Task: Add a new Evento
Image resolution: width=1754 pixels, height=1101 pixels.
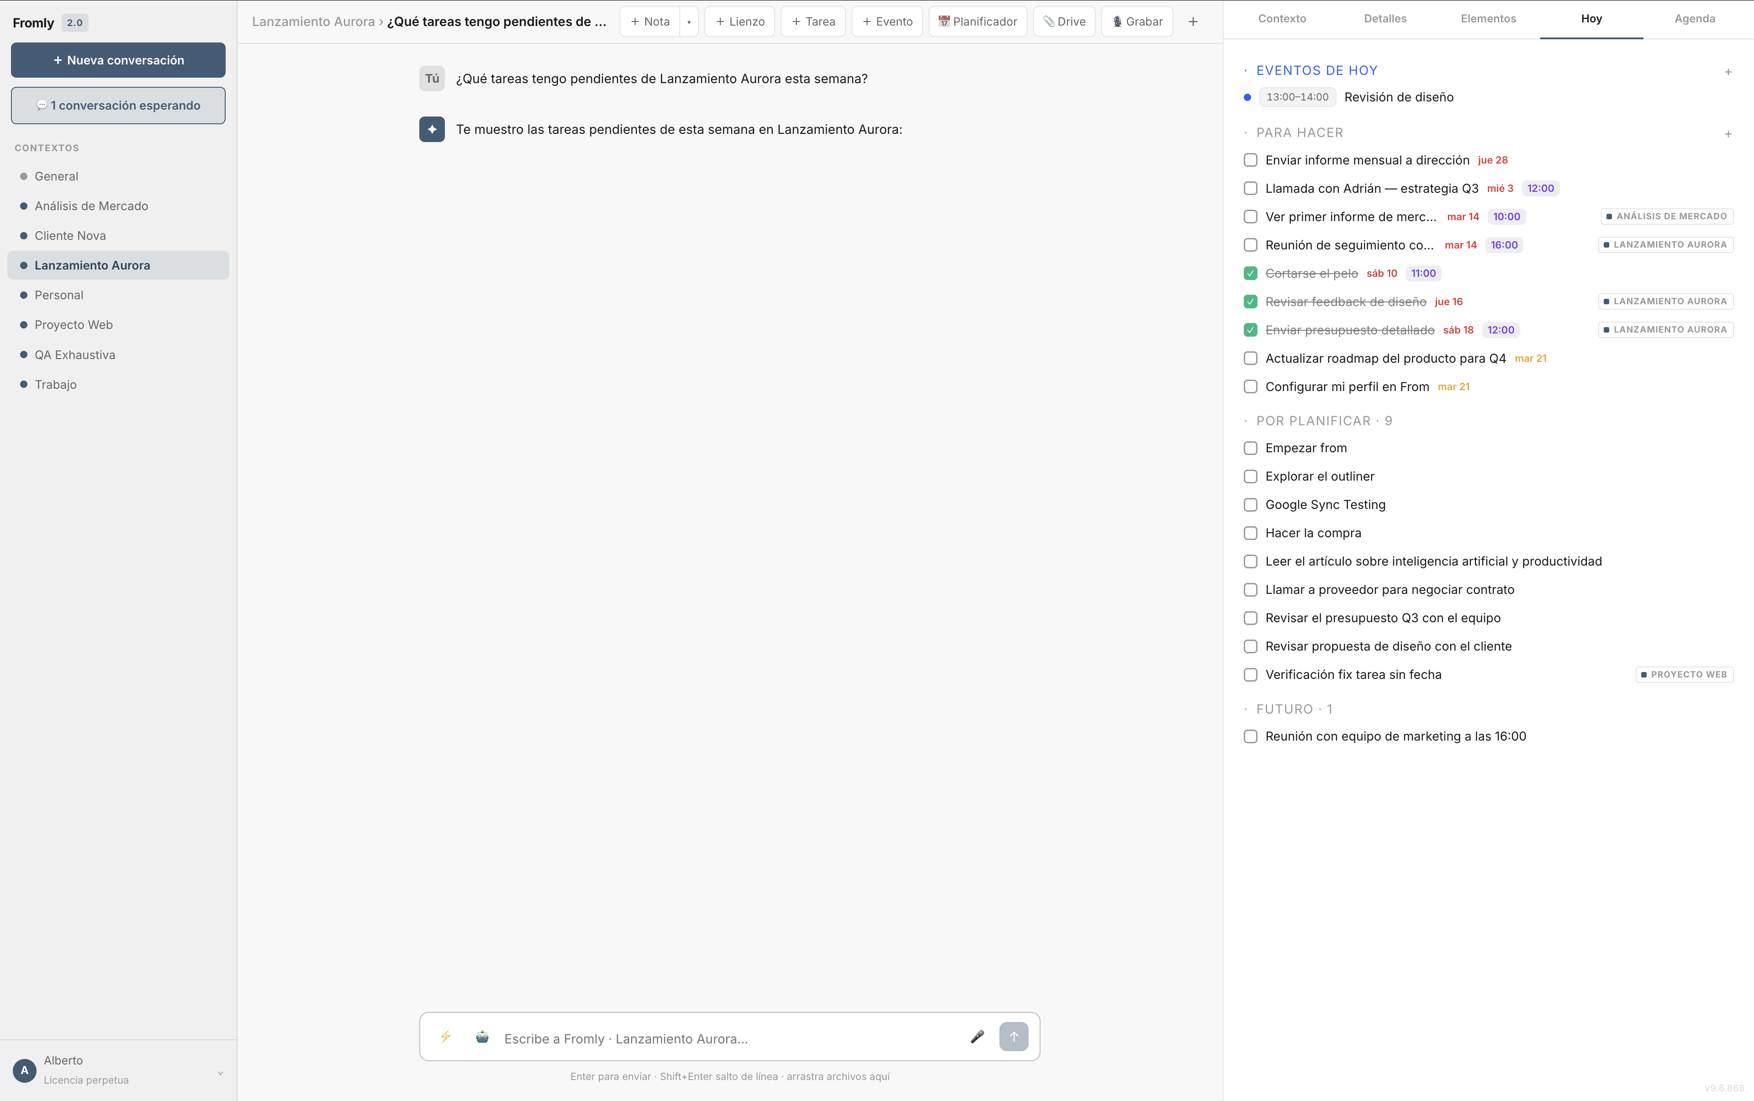Action: point(887,22)
